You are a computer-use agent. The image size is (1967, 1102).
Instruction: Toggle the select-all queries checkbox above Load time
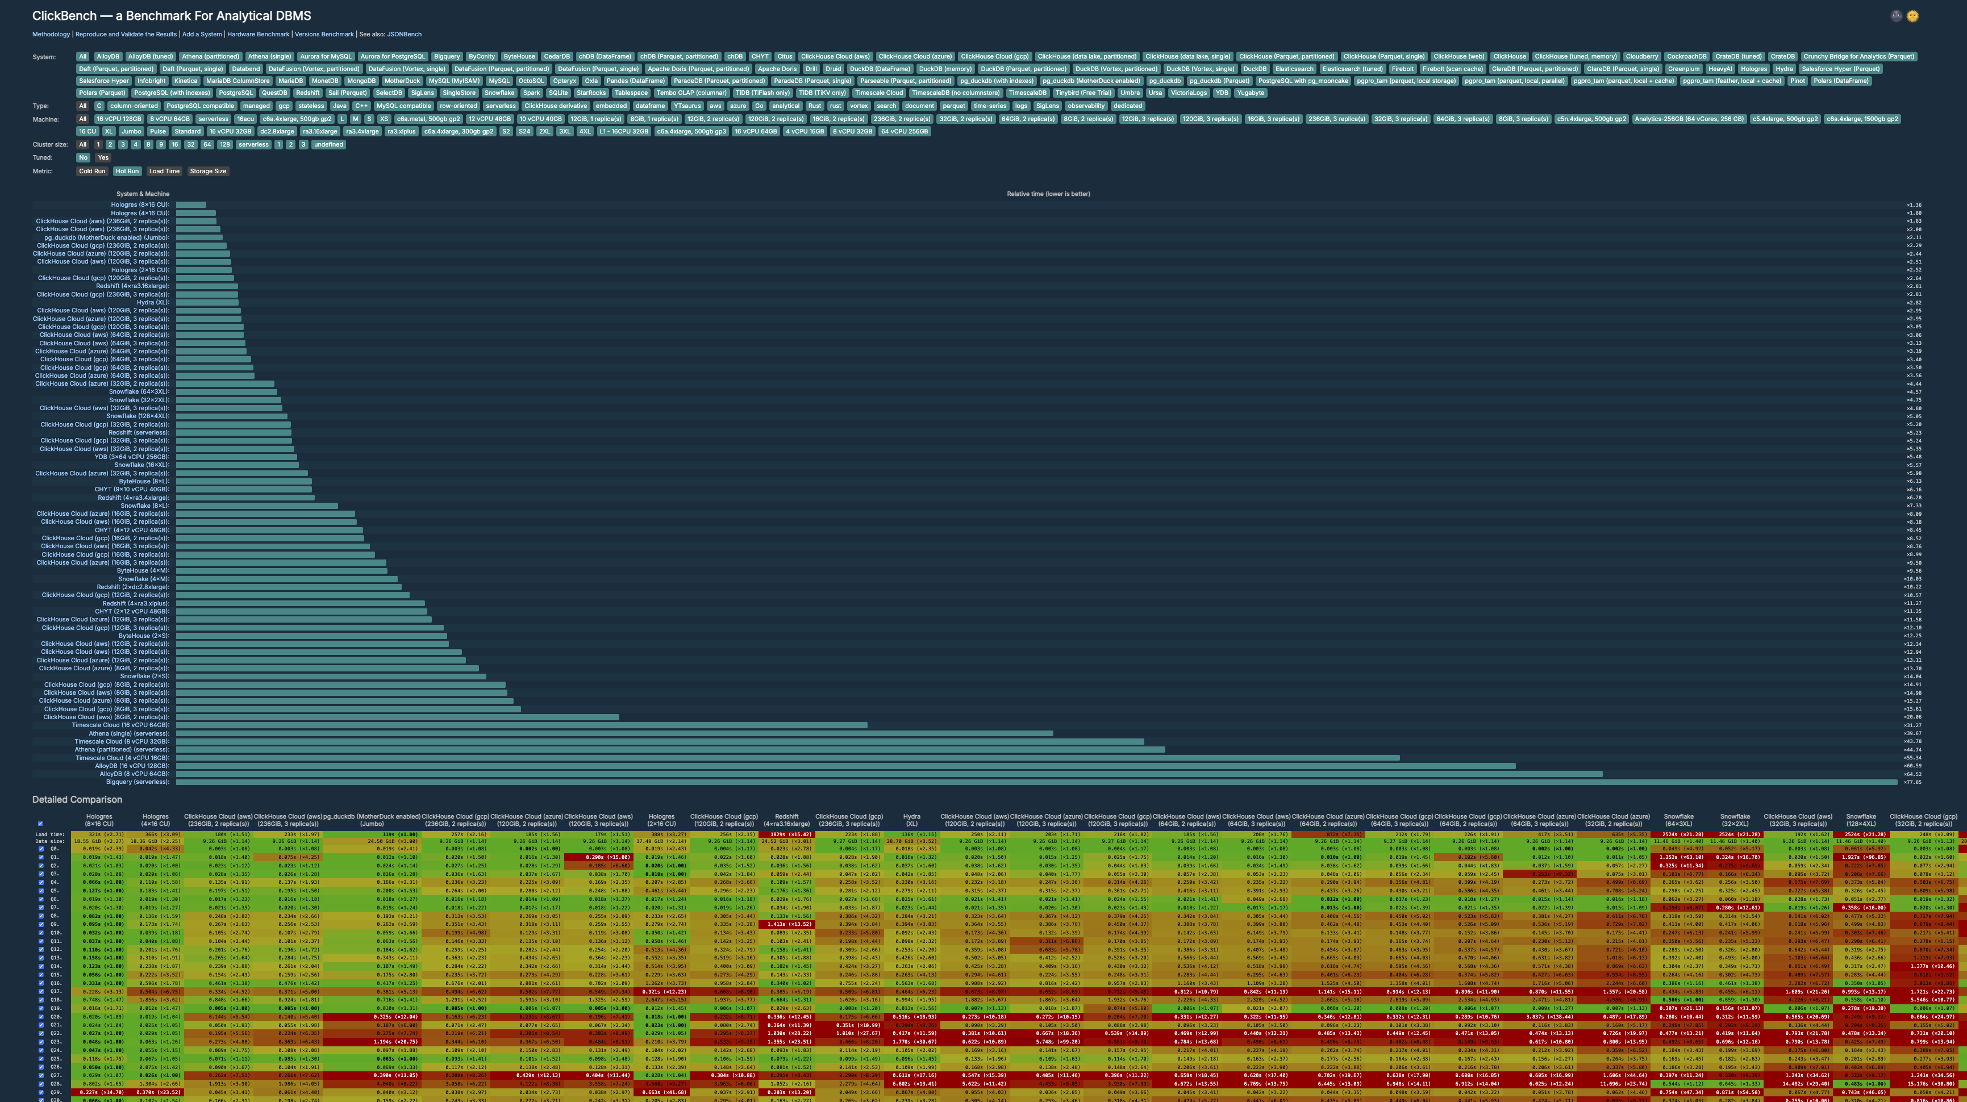[40, 824]
